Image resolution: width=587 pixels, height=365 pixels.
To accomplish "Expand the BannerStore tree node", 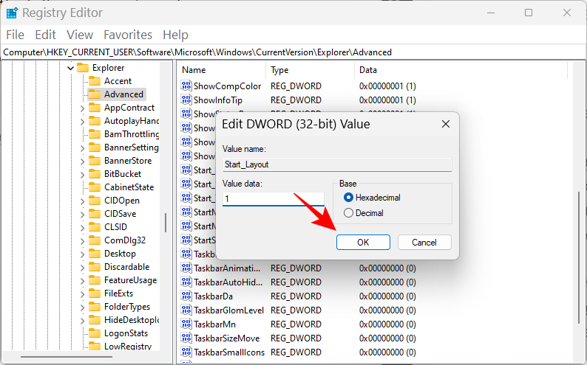I will click(x=83, y=161).
